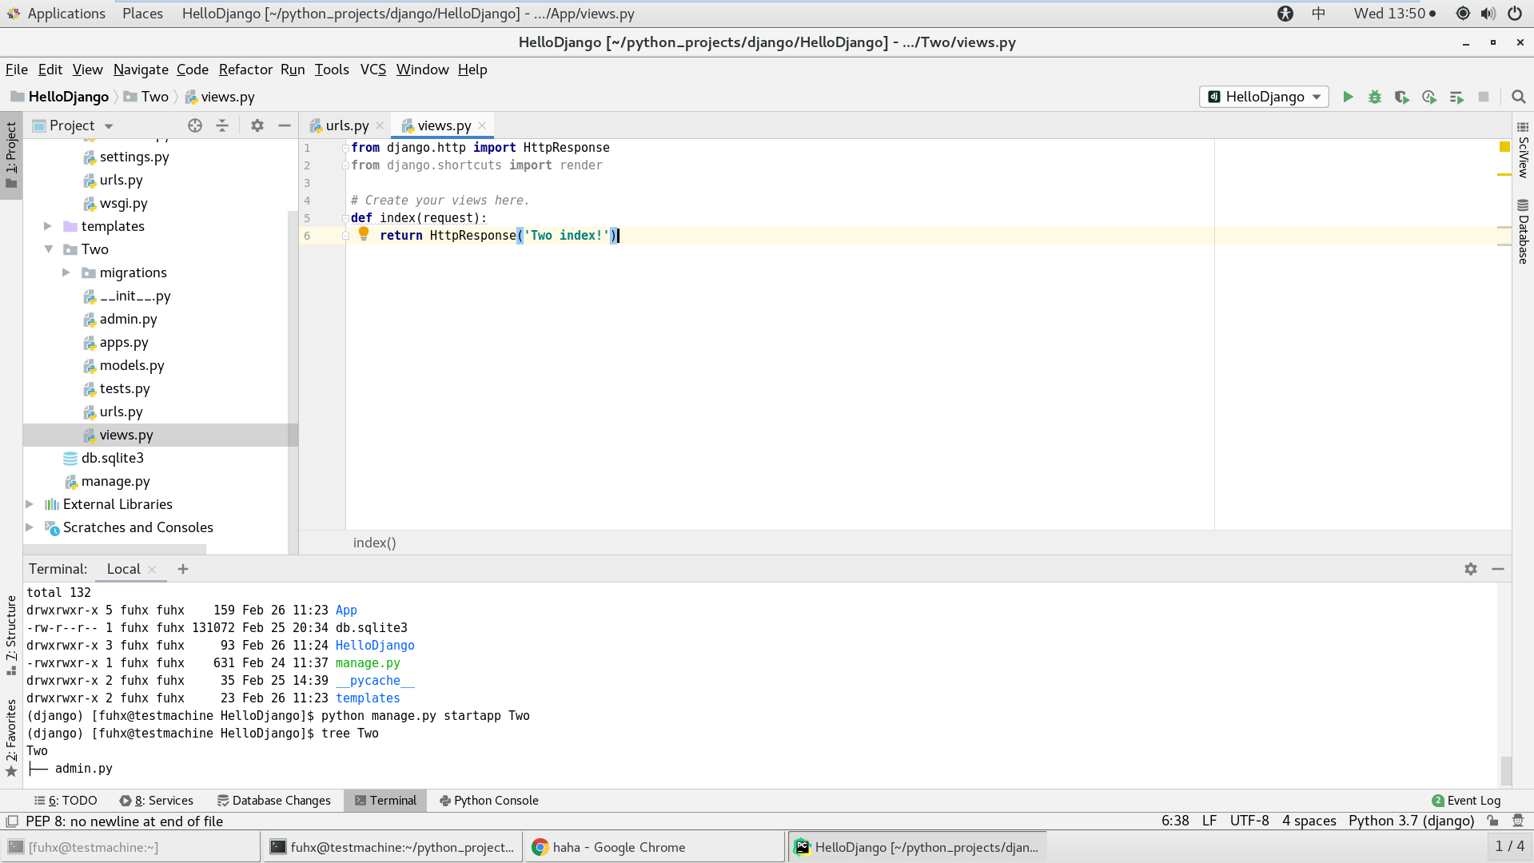Viewport: 1534px width, 863px height.
Task: Run the HelloDjango configuration
Action: click(1348, 97)
